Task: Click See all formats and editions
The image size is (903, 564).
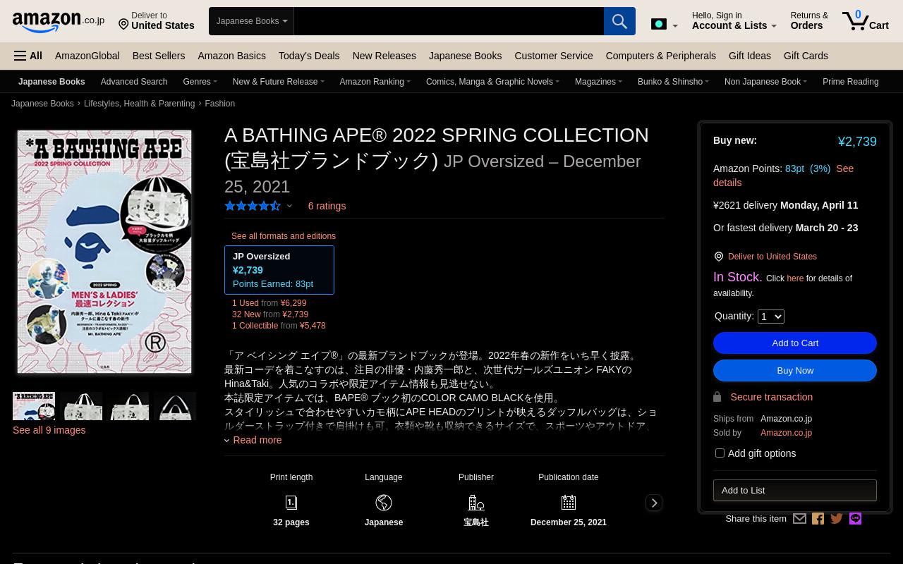Action: click(284, 236)
